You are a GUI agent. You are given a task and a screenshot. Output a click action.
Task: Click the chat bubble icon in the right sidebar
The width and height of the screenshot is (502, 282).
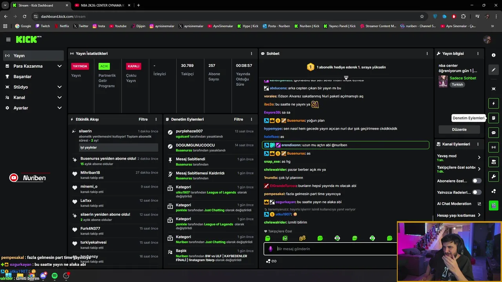493,133
